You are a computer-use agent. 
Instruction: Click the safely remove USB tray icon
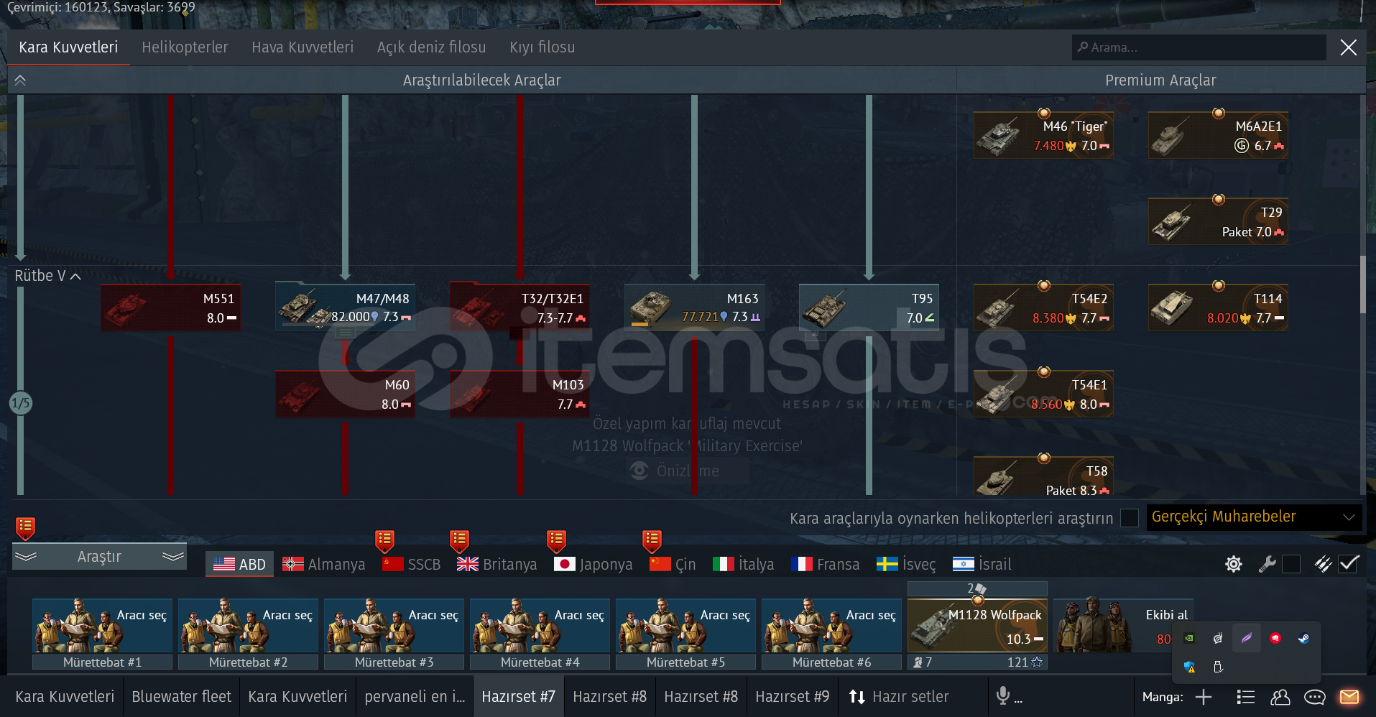[1218, 667]
